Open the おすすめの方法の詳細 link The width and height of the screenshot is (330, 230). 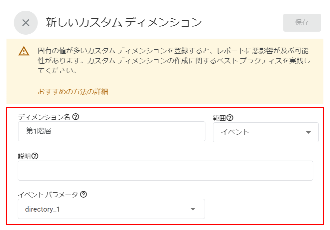pyautogui.click(x=73, y=92)
